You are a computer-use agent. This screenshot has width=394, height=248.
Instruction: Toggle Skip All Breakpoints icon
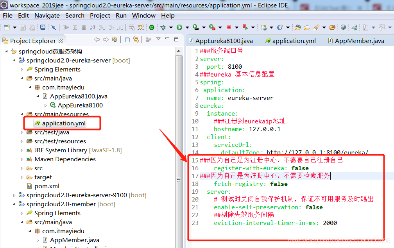point(54,27)
